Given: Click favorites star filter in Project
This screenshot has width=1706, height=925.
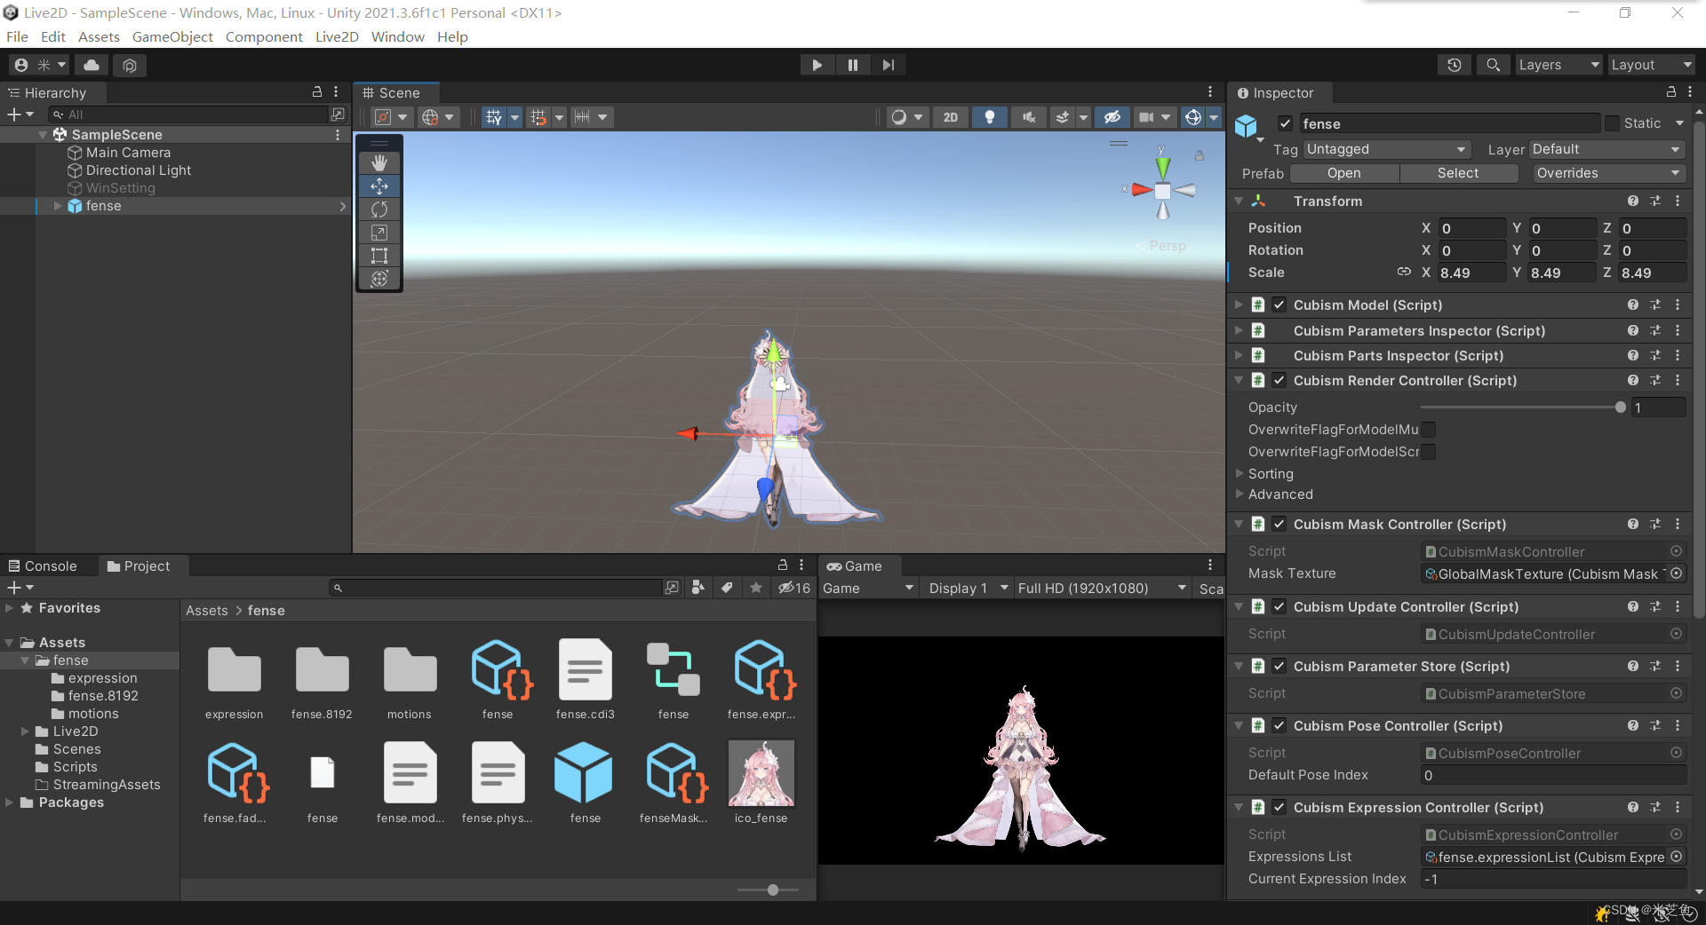Looking at the screenshot, I should pos(756,588).
